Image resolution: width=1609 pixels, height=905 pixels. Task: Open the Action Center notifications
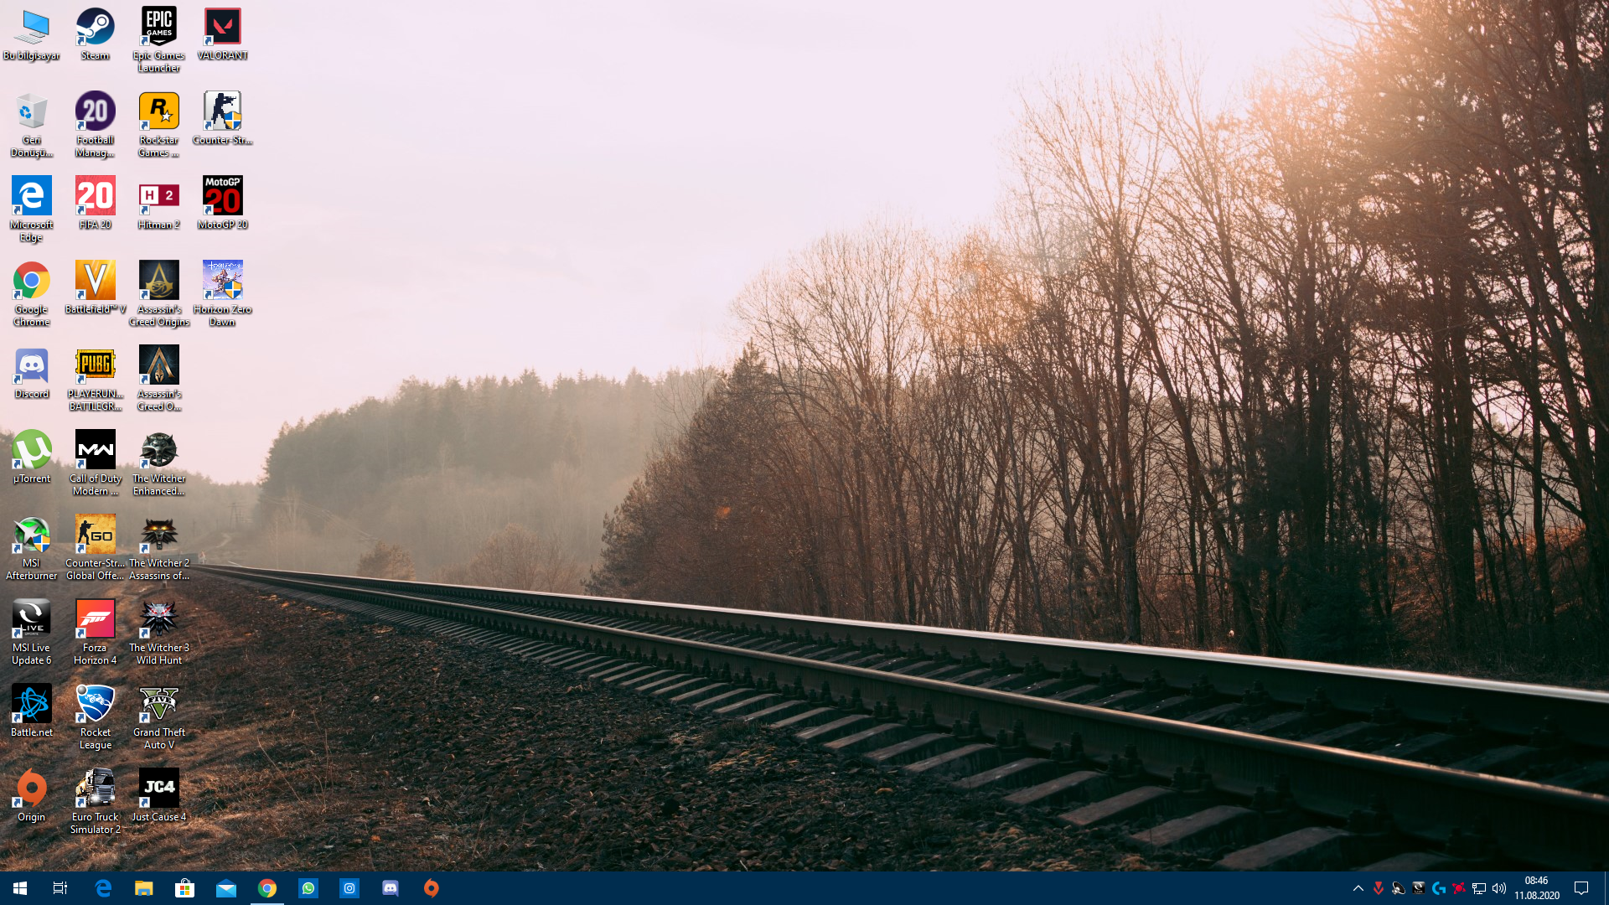click(x=1581, y=888)
